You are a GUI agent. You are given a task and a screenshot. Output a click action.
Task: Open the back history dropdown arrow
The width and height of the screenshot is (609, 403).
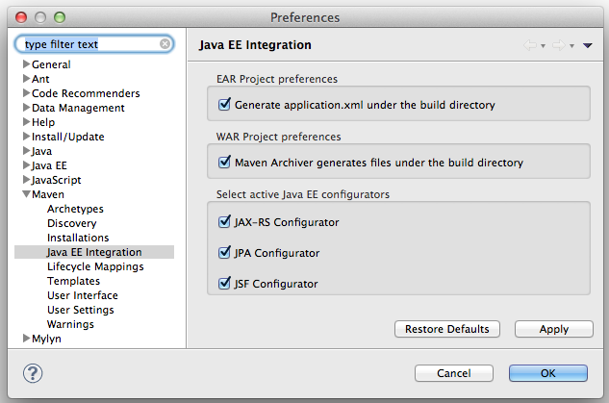pos(543,46)
